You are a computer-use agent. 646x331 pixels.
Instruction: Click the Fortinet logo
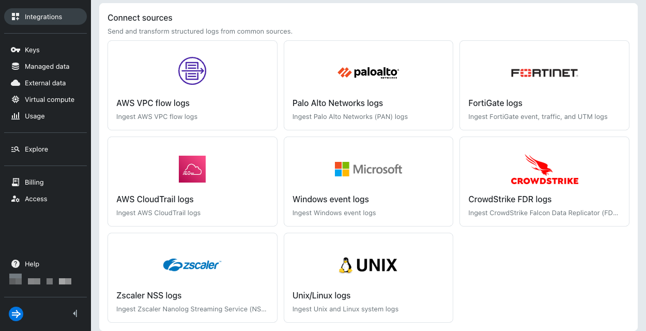[x=544, y=73]
